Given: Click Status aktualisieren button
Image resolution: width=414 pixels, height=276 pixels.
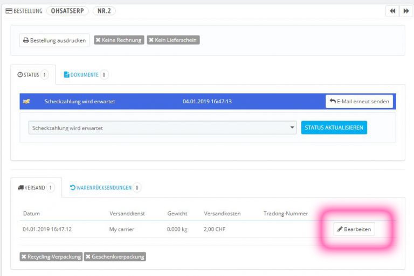Looking at the screenshot, I should 334,128.
